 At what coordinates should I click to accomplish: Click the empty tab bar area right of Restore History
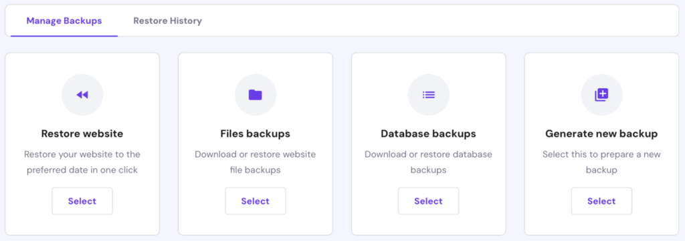coord(437,21)
